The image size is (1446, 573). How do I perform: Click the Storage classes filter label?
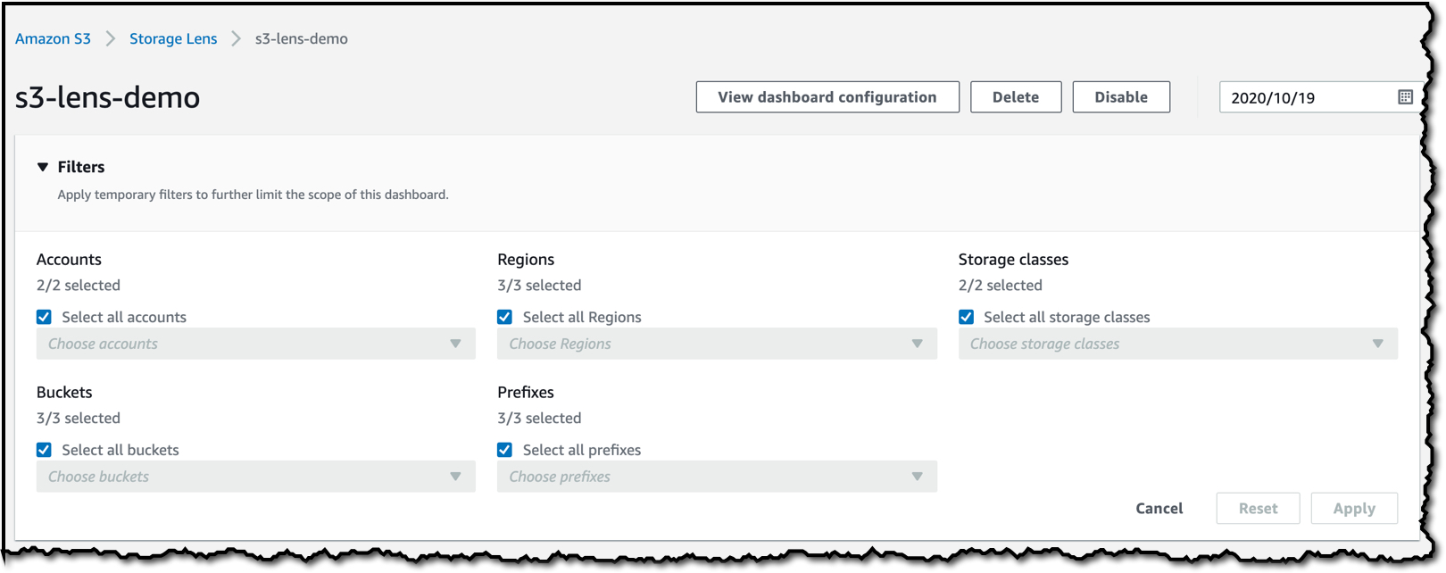tap(1013, 260)
